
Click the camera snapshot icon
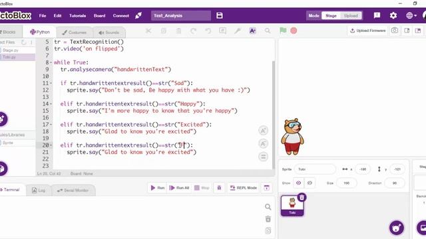(x=395, y=31)
